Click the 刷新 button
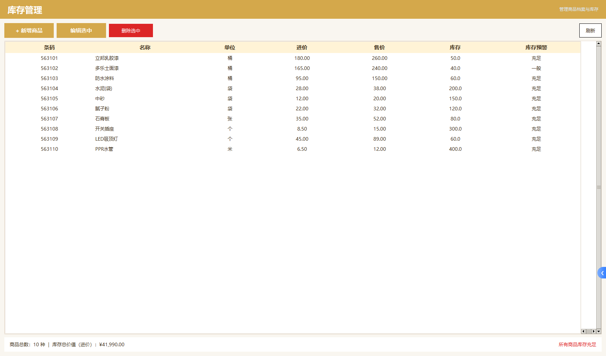606x356 pixels. point(590,31)
